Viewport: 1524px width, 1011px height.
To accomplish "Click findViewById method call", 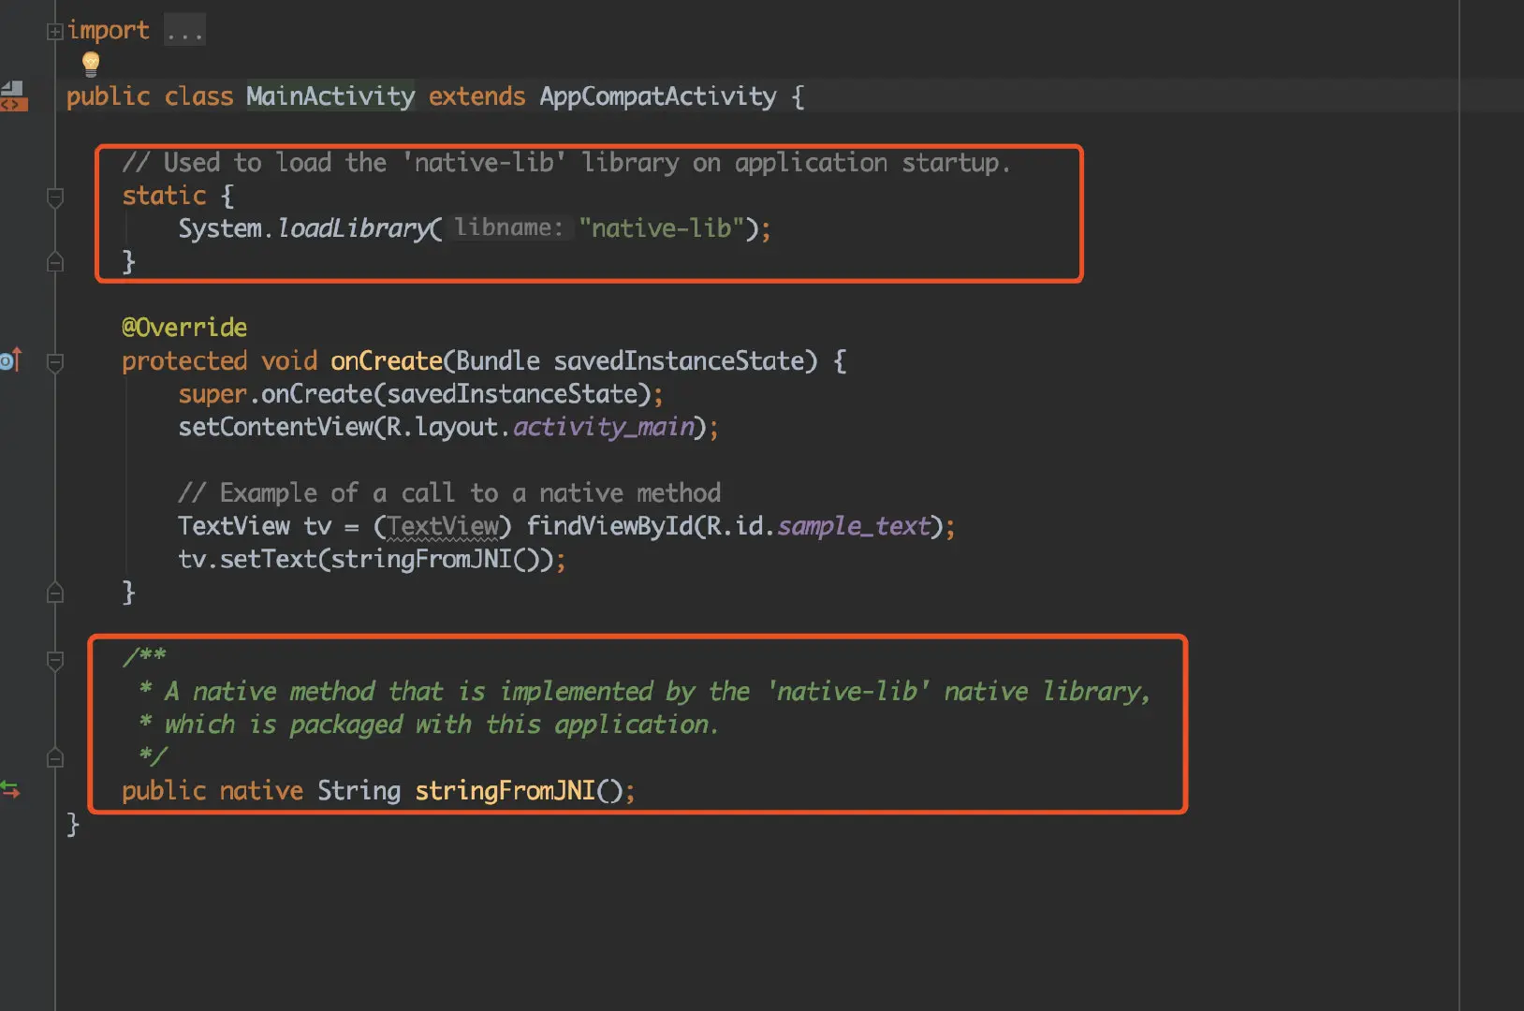I will tap(609, 526).
